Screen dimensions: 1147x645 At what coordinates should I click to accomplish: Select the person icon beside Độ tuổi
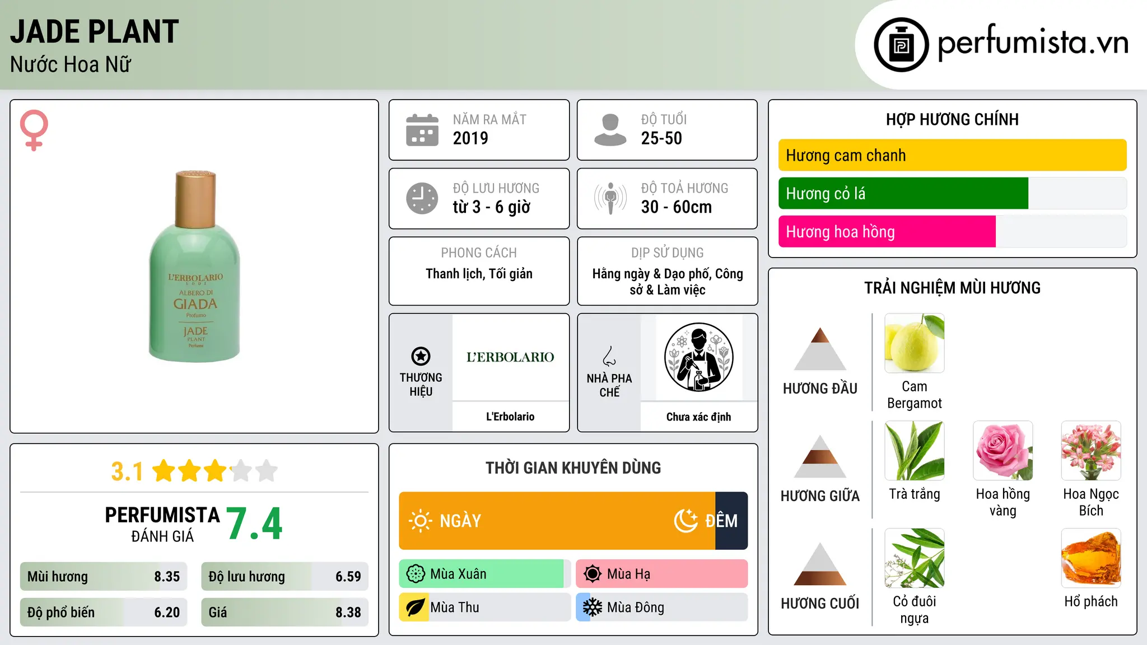[x=610, y=130]
